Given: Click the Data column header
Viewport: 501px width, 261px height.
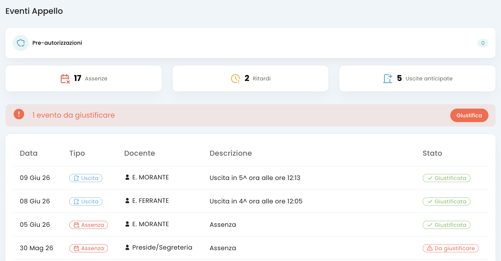Looking at the screenshot, I should coord(29,153).
